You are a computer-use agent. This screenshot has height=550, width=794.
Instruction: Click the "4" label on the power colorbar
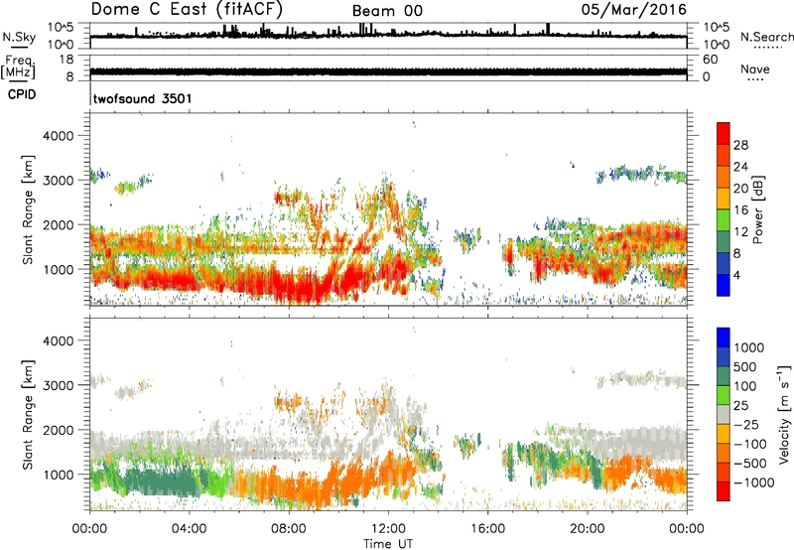pos(736,275)
